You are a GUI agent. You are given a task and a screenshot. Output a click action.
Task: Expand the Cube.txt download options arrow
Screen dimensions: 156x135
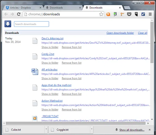pyautogui.click(x=46, y=130)
